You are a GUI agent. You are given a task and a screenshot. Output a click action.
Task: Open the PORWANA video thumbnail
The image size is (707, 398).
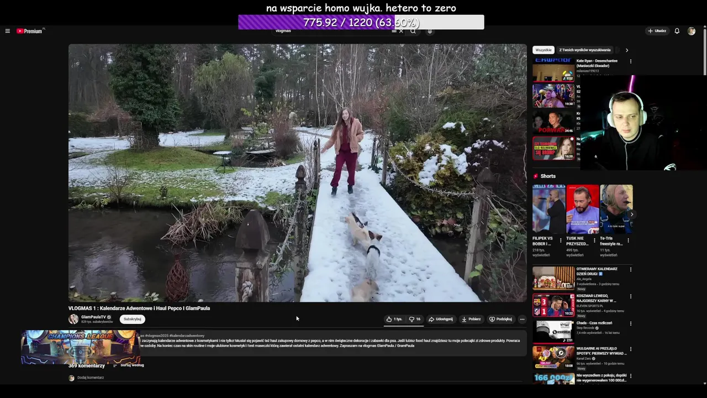[553, 122]
